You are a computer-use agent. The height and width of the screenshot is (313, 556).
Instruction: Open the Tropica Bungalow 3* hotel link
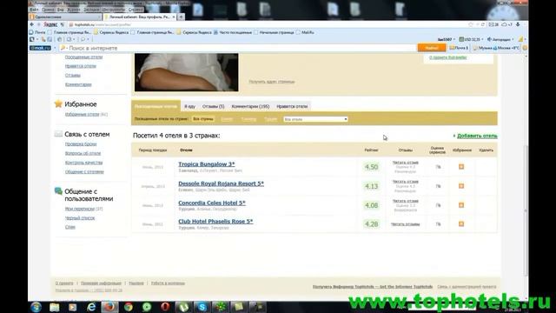click(x=207, y=164)
